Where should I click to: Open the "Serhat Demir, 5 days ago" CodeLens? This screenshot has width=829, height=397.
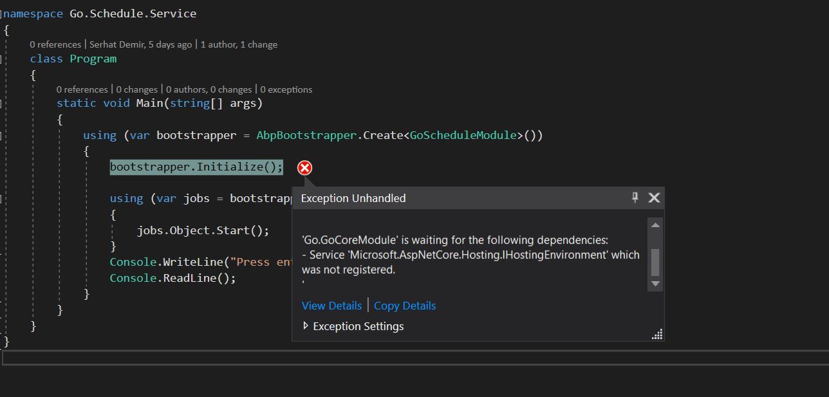(x=140, y=44)
